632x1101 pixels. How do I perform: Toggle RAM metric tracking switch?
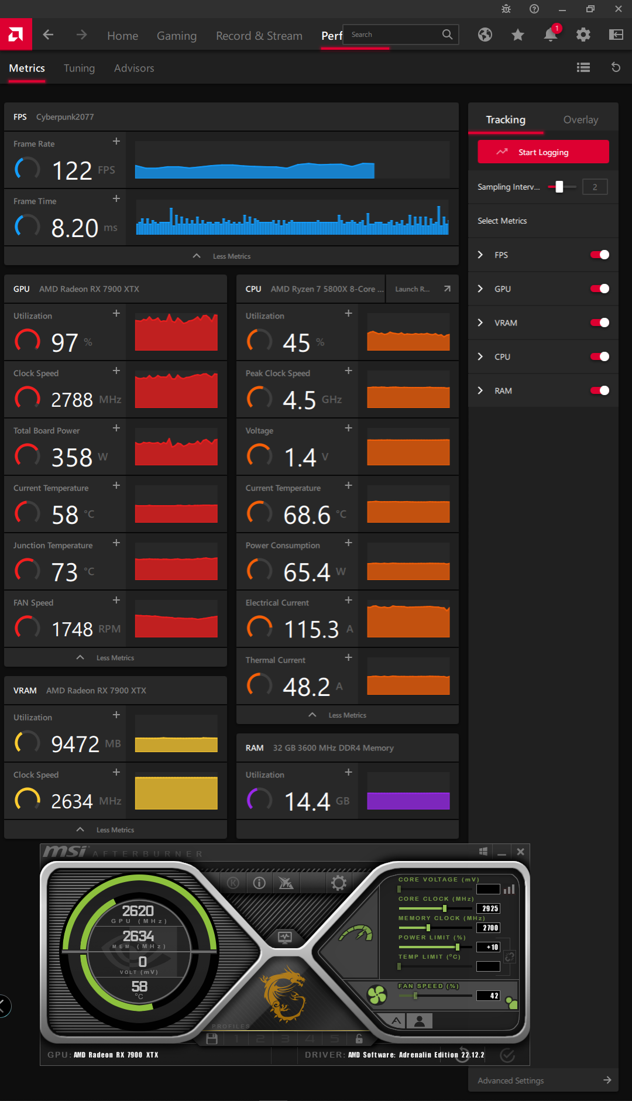600,390
